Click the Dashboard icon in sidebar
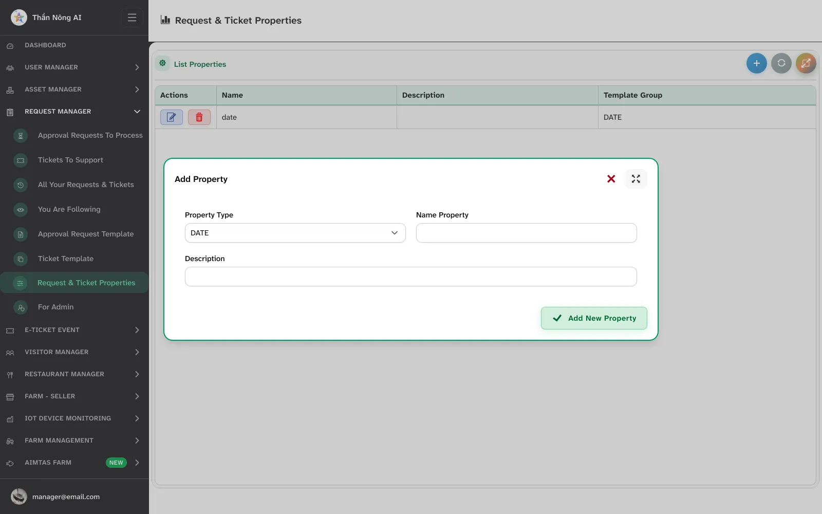Screen dimensions: 822x514 pyautogui.click(x=10, y=46)
